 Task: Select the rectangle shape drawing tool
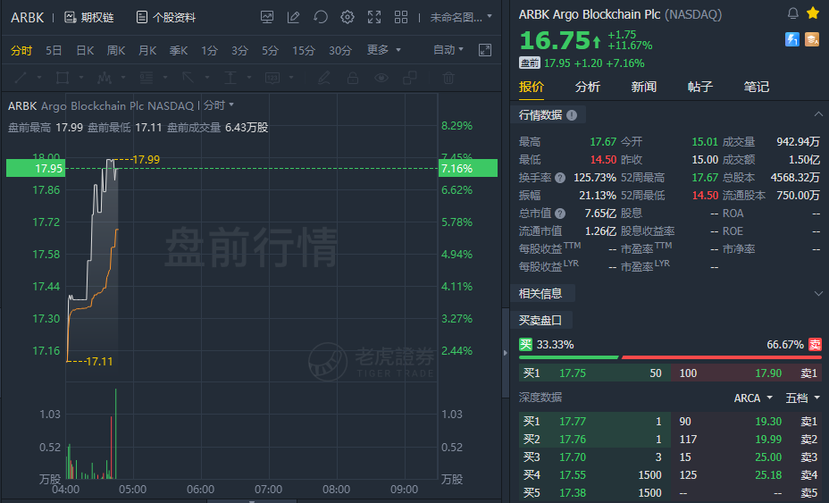63,79
